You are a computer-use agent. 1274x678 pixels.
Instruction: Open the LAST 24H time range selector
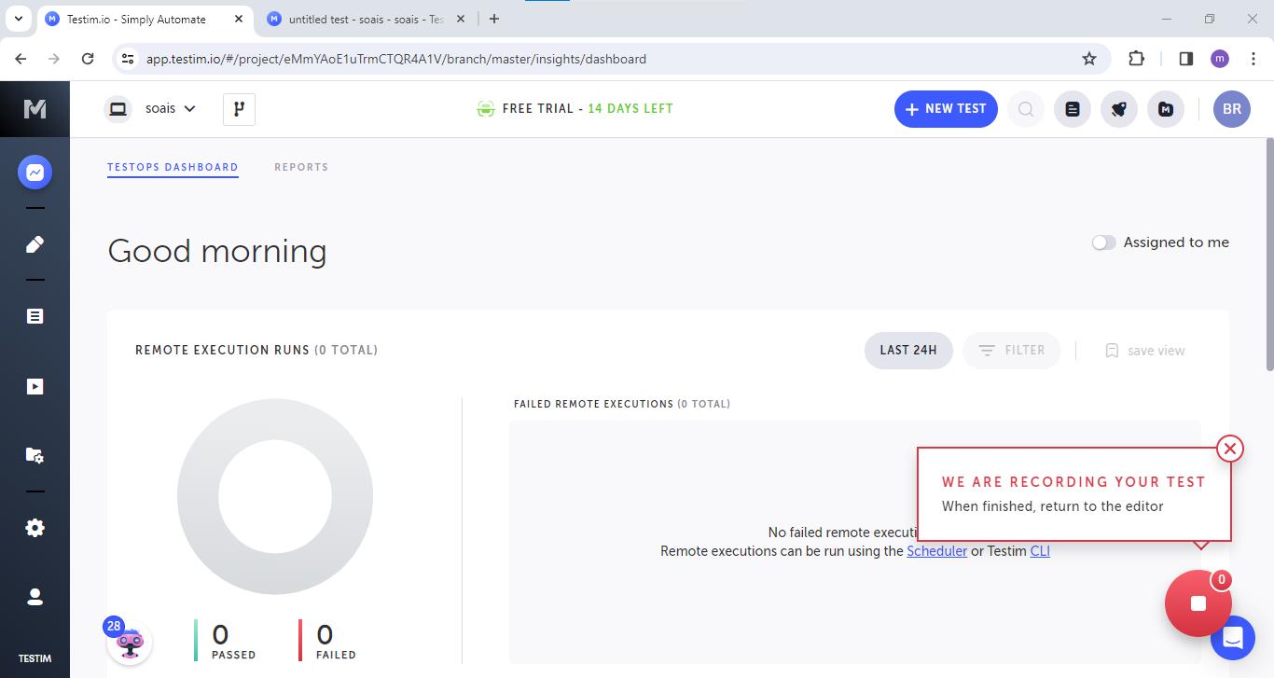pyautogui.click(x=907, y=351)
